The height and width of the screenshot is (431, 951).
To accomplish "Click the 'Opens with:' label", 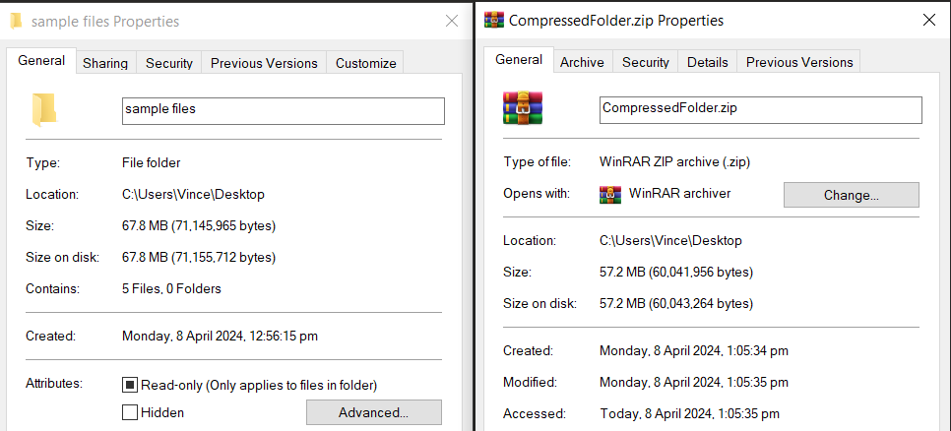I will tap(537, 194).
